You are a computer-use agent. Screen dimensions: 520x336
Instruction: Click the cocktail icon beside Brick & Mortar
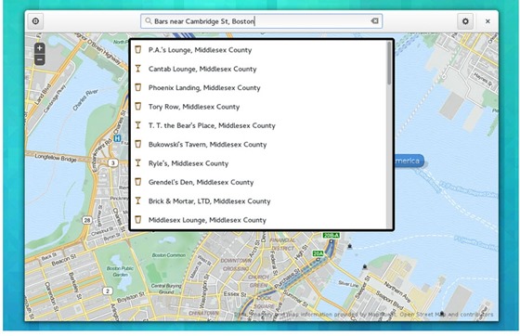coord(138,200)
